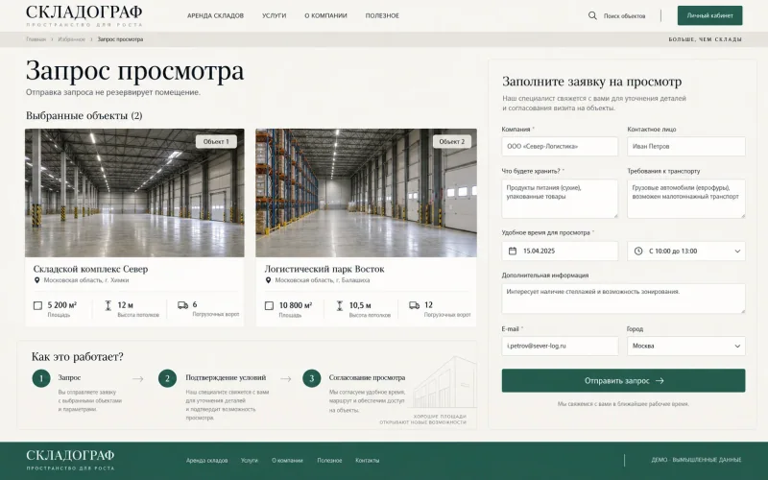Screen dimensions: 768x480
Task: Click Поиск объектов search link
Action: pyautogui.click(x=624, y=16)
